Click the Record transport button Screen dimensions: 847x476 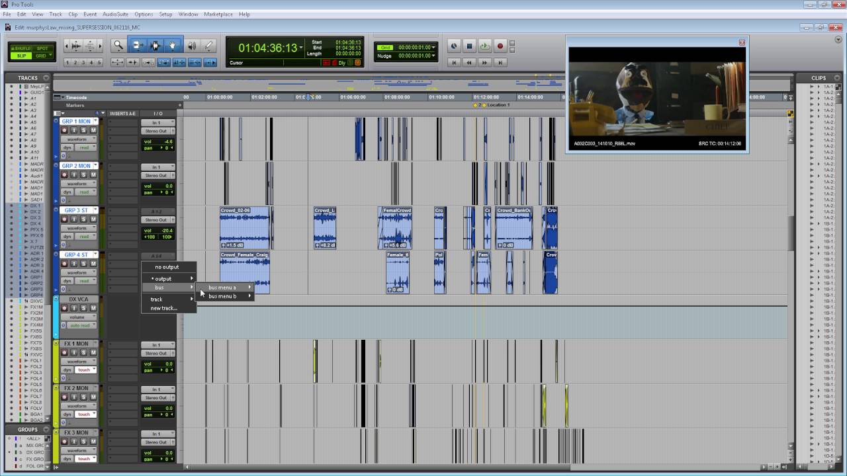[500, 46]
